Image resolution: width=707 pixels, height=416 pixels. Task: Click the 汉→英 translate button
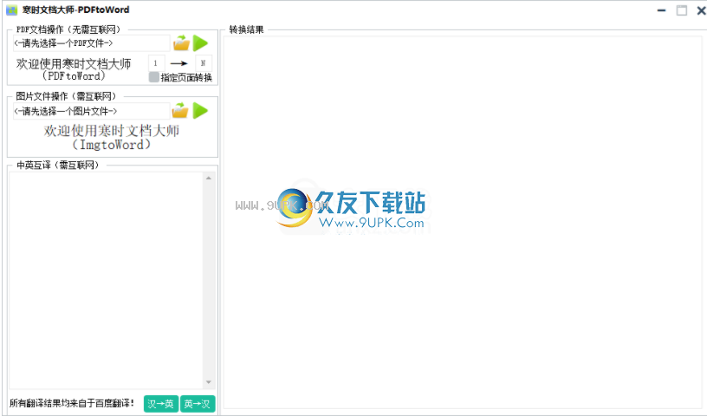pyautogui.click(x=161, y=404)
